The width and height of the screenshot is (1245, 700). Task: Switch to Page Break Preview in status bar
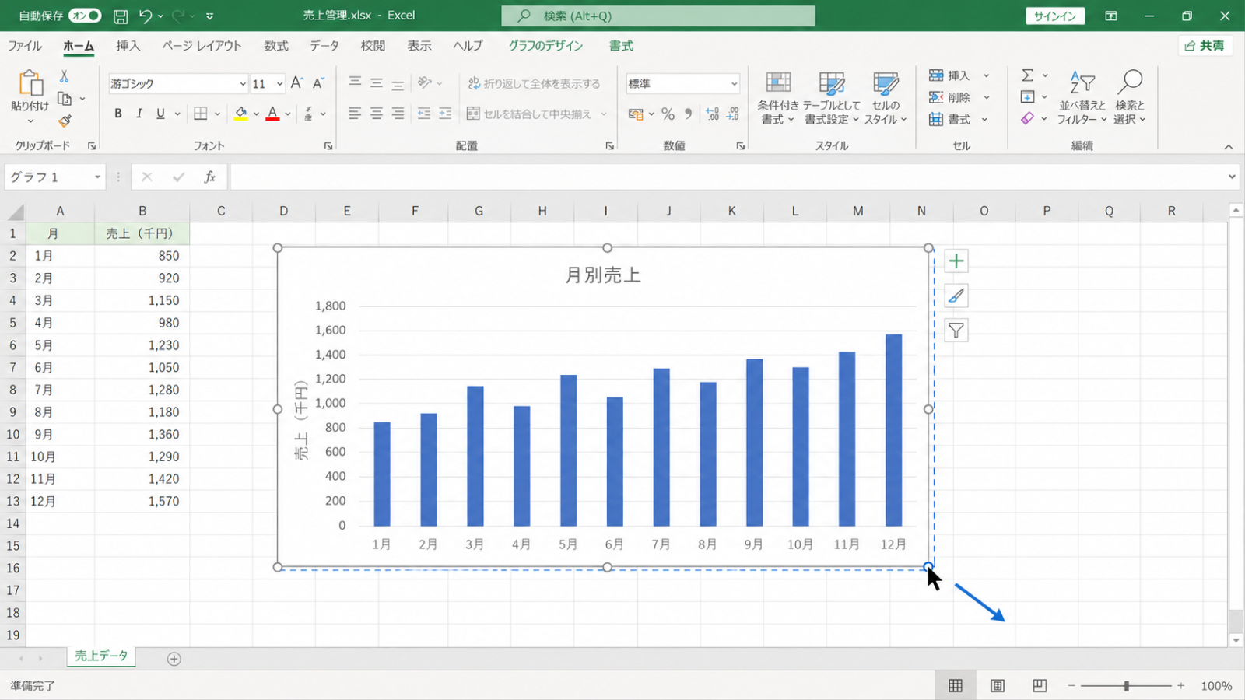1040,685
